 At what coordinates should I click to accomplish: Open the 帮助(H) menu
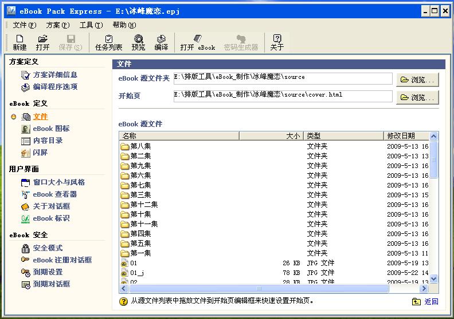(x=124, y=25)
